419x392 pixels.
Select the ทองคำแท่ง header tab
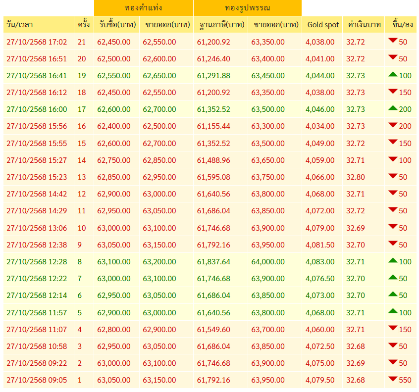143,8
